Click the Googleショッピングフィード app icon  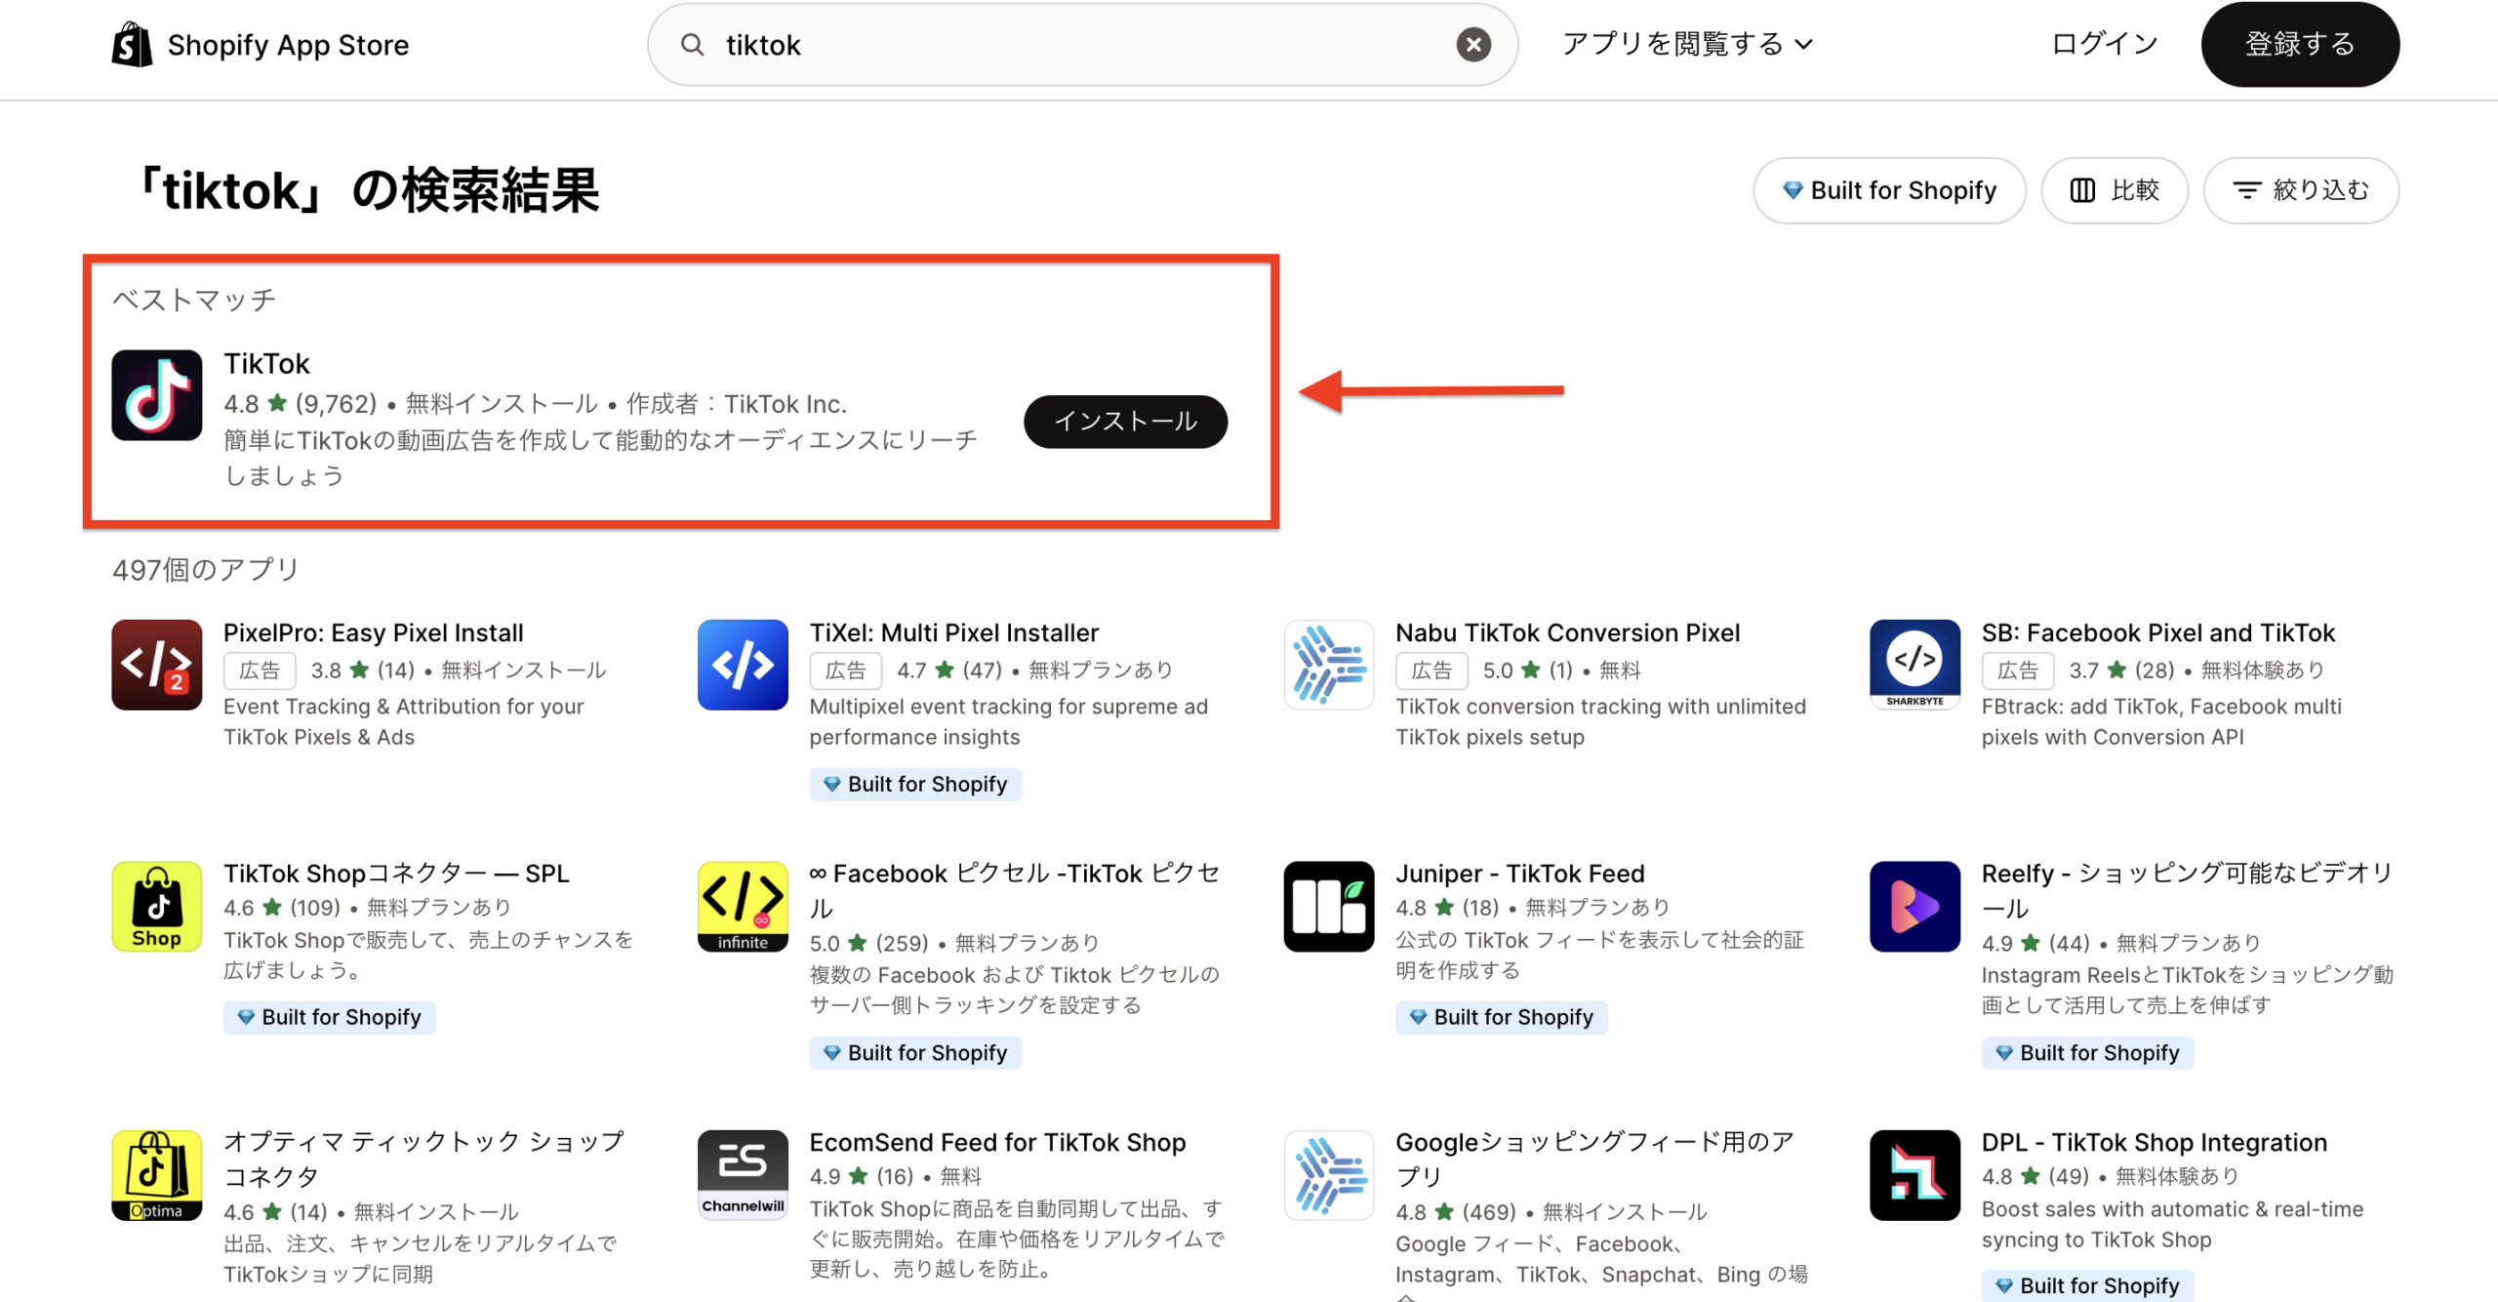click(x=1329, y=1176)
